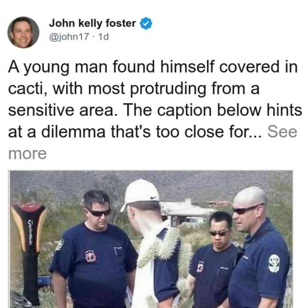Click the left firefighter's chest badge emblem
The image size is (308, 308).
91,257
